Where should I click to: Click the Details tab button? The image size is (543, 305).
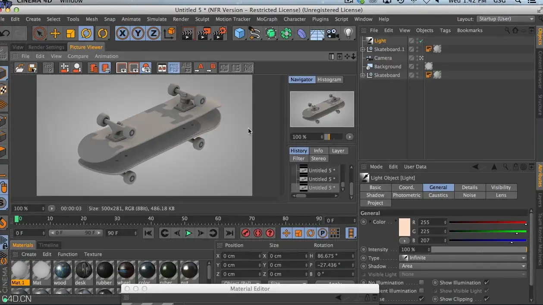(469, 187)
